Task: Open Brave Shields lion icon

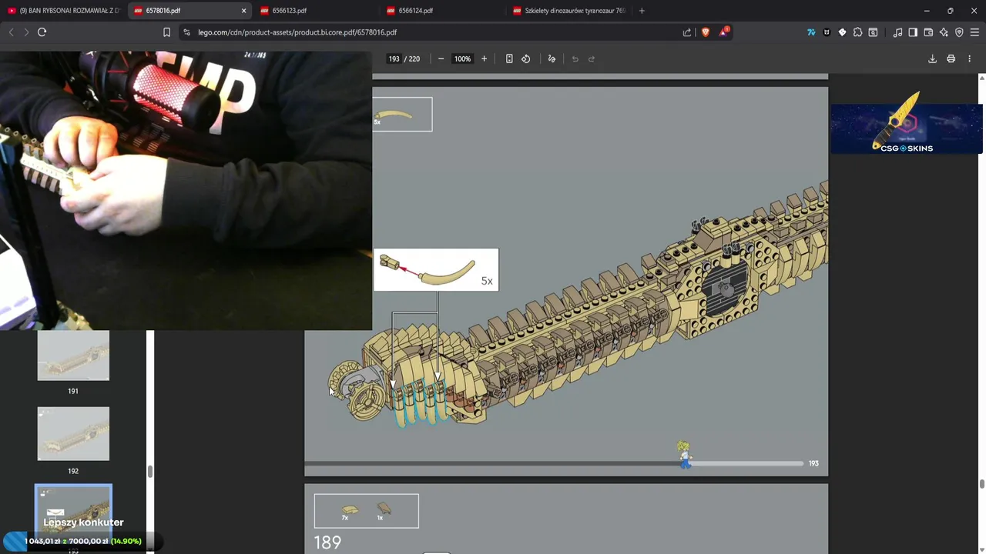Action: [706, 32]
